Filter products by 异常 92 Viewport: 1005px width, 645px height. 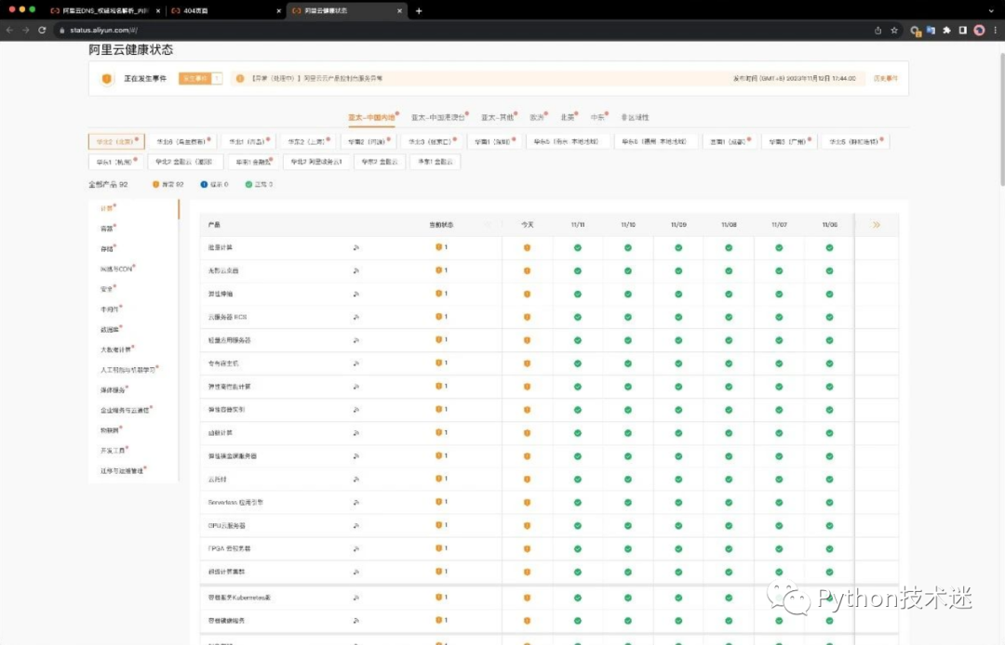pyautogui.click(x=167, y=184)
